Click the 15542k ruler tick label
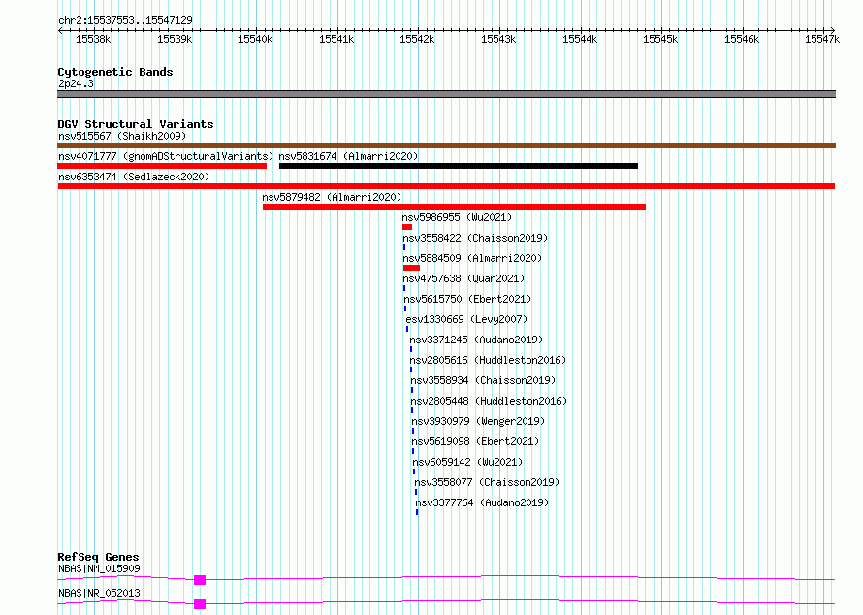The height and width of the screenshot is (615, 863). pyautogui.click(x=417, y=39)
